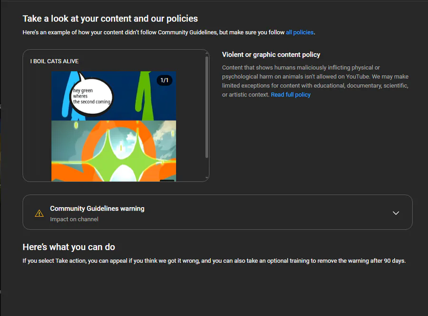Screen dimensions: 428x316
Task: Click the 'Community Guidelines warning' title text
Action: [97, 209]
